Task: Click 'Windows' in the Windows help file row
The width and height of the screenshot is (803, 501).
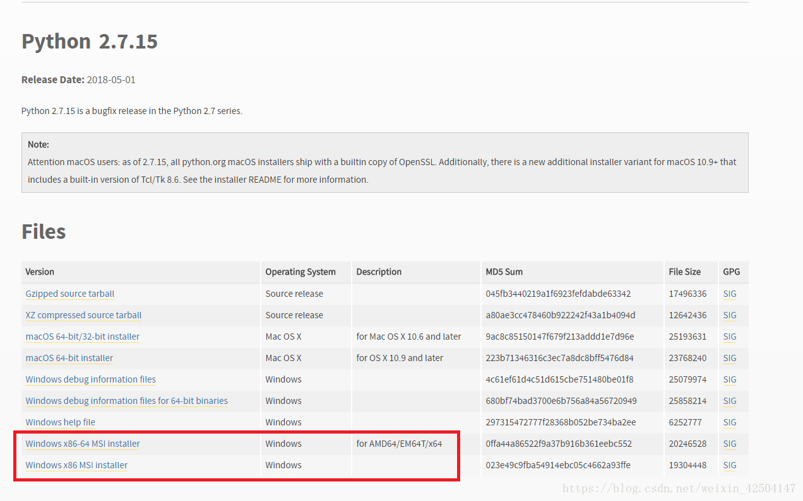Action: (x=283, y=422)
